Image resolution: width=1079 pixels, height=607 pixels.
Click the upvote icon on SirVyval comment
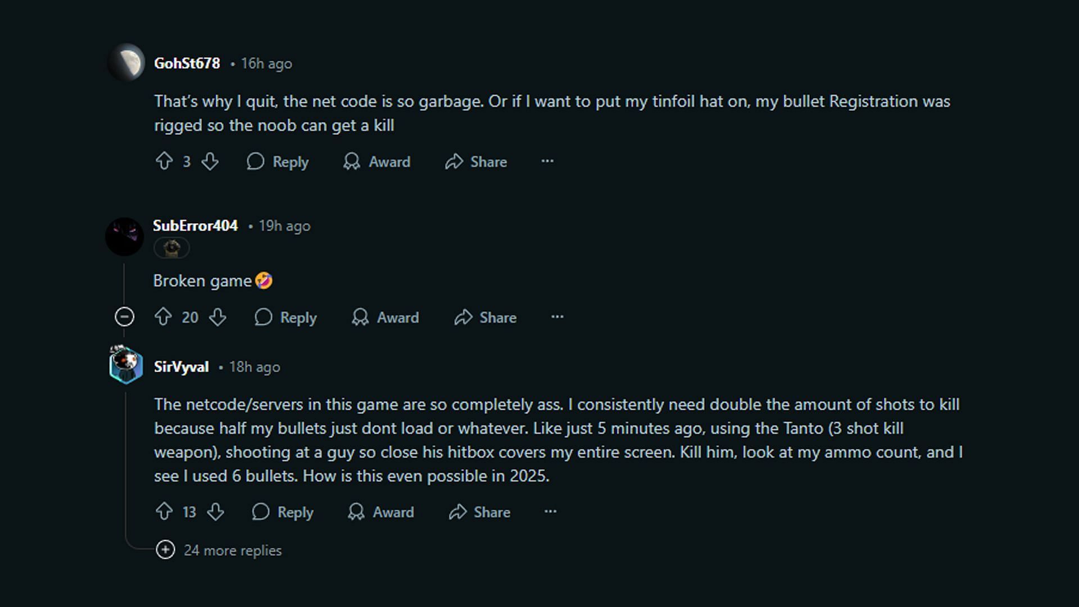click(x=165, y=512)
